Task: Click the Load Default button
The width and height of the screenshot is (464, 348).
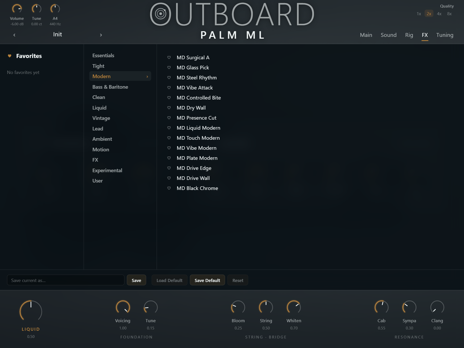Action: coord(169,280)
